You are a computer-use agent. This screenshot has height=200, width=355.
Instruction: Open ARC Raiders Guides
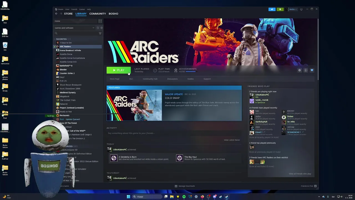click(191, 79)
